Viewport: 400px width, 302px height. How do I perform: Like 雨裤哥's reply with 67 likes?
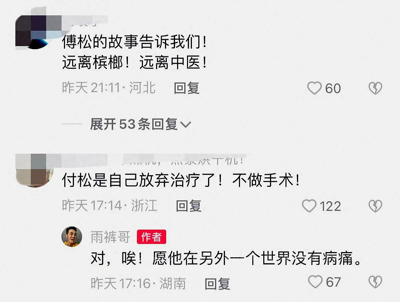click(x=315, y=282)
